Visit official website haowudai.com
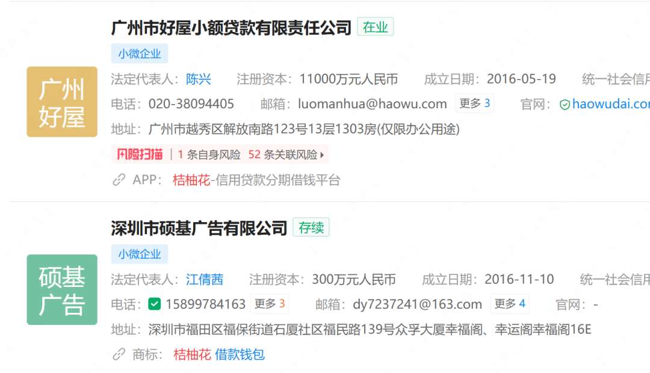The height and width of the screenshot is (373, 650). click(x=611, y=104)
